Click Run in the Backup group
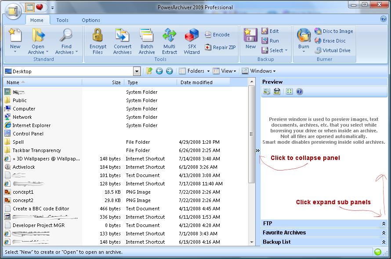The height and width of the screenshot is (259, 391). (x=270, y=41)
